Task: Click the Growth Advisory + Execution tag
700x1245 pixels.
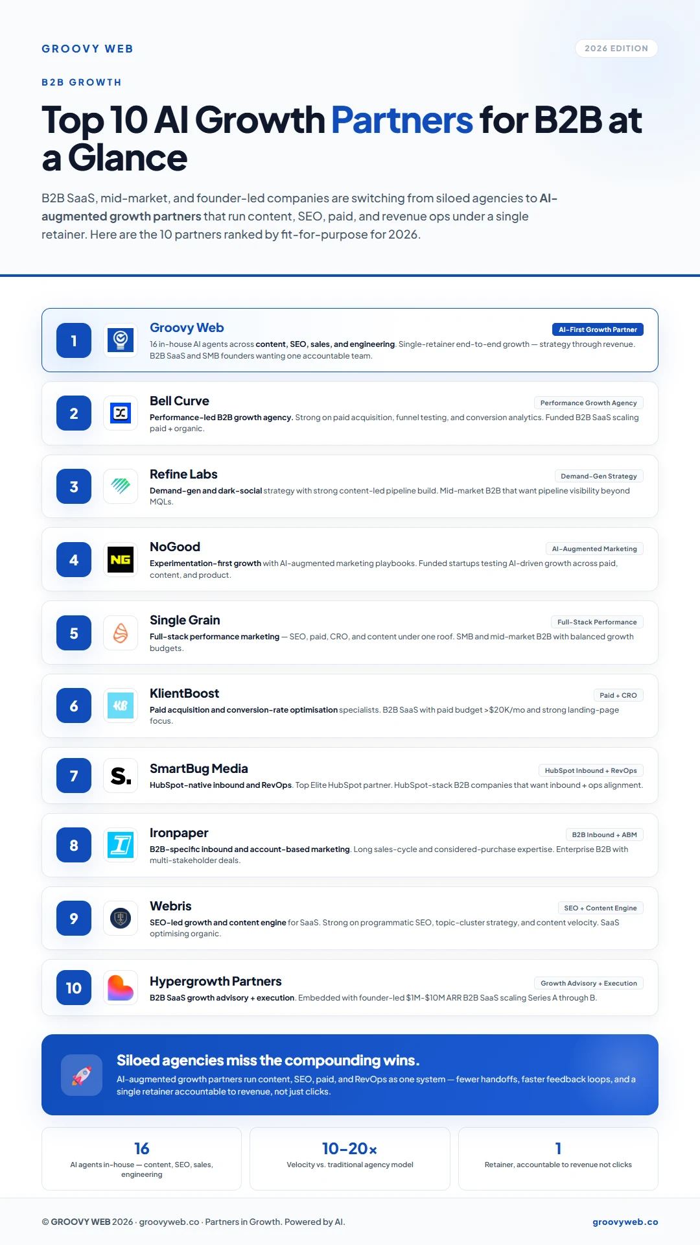Action: pyautogui.click(x=589, y=983)
